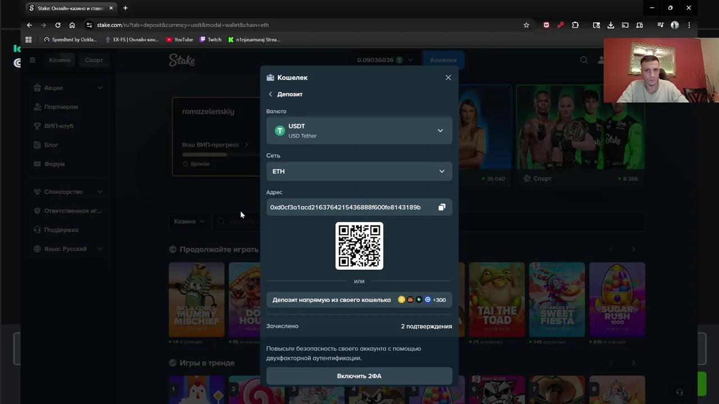Open EX-FS bookmark
Screen dimensions: 719x404
pyautogui.click(x=132, y=40)
